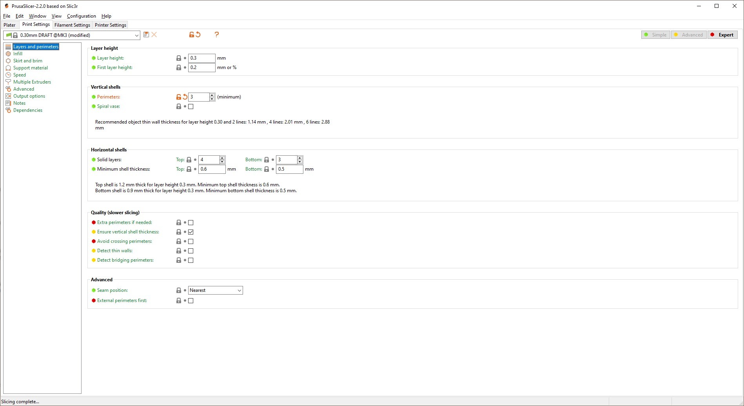Click the lock icon beside Spiral vase
The height and width of the screenshot is (406, 744).
[x=179, y=106]
